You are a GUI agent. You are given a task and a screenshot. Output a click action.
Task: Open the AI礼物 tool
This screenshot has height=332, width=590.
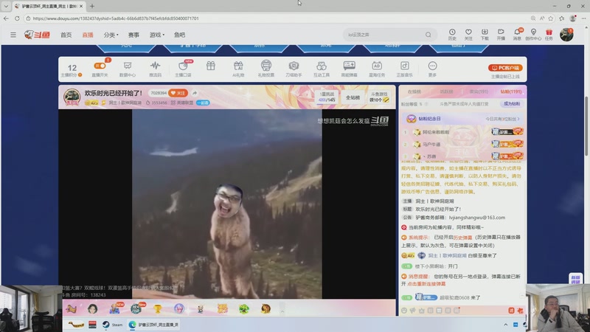pyautogui.click(x=238, y=69)
